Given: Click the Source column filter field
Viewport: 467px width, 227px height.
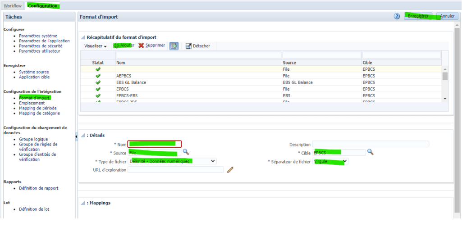Looking at the screenshot, I should (x=321, y=55).
